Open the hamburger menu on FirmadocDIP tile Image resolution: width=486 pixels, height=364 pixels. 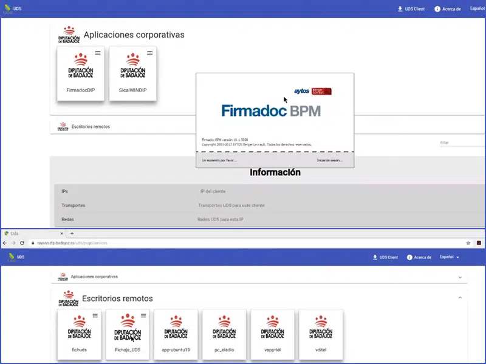98,53
